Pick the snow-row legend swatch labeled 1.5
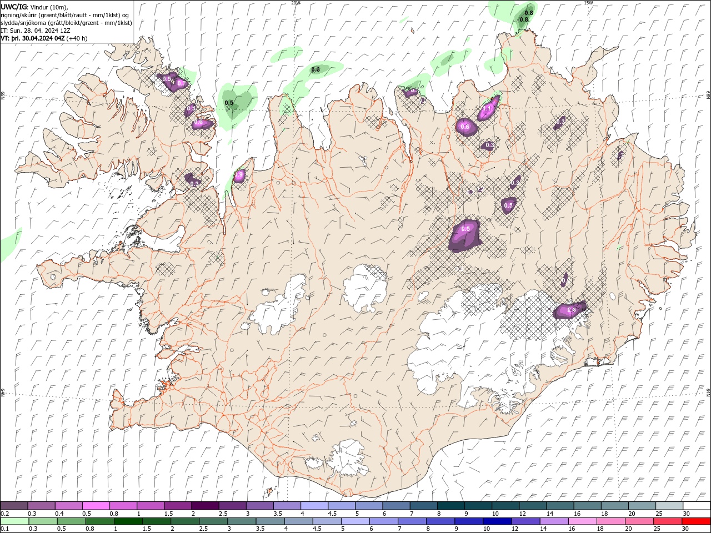 pyautogui.click(x=178, y=506)
